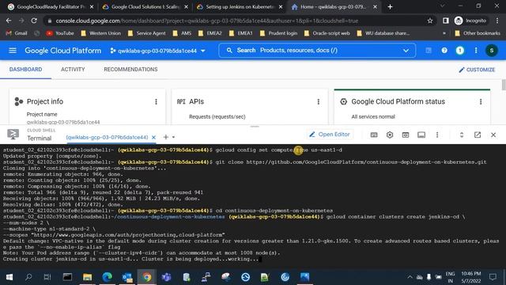506x285 pixels.
Task: Open the side panel browser icon
Action: (446, 21)
